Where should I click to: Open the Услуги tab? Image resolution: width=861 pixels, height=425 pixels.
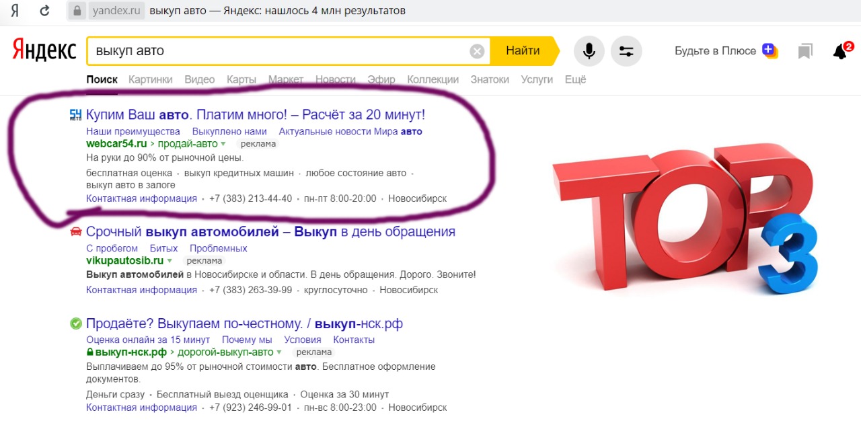point(537,79)
